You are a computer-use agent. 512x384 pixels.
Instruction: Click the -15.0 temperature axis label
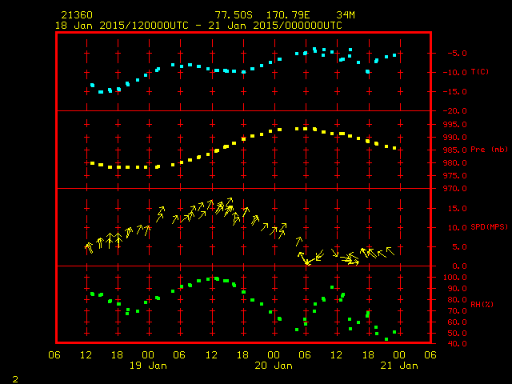tap(454, 92)
